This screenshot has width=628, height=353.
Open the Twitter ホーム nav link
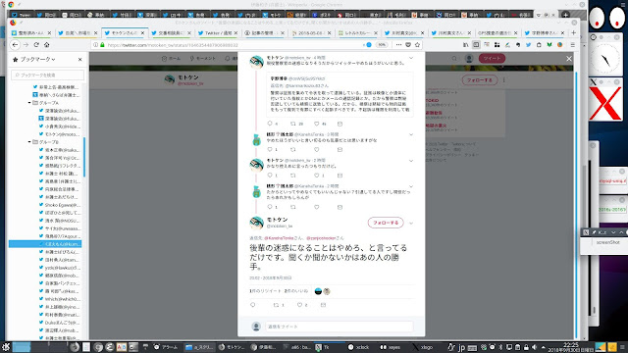(x=171, y=59)
